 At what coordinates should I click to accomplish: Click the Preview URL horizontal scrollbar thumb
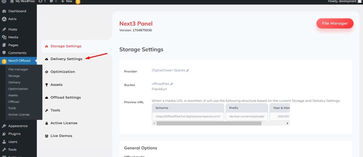click(209, 123)
